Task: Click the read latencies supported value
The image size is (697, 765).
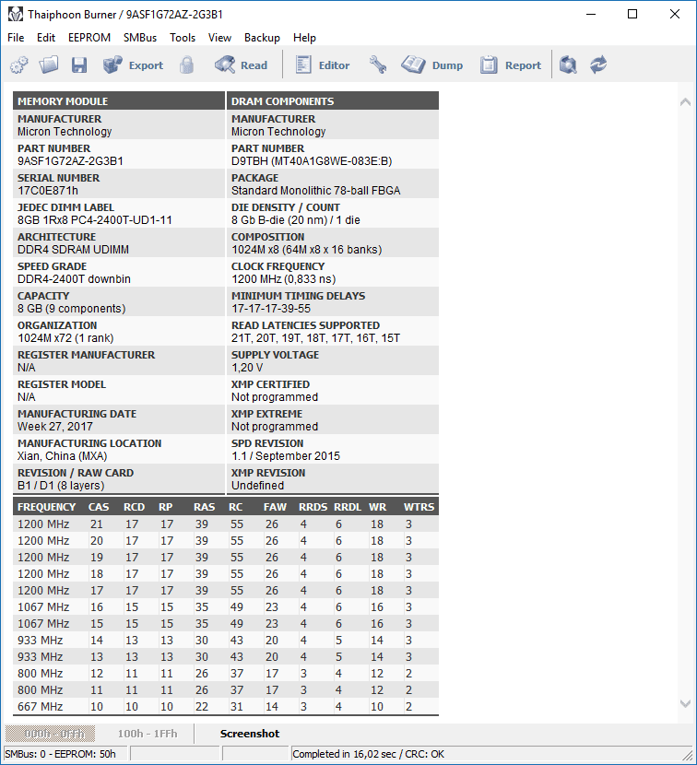Action: point(316,338)
